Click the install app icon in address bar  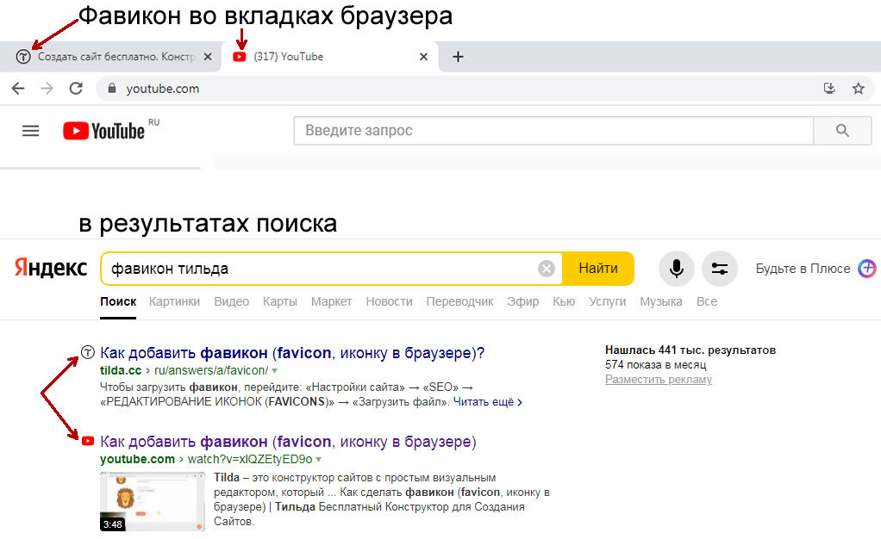(x=829, y=88)
